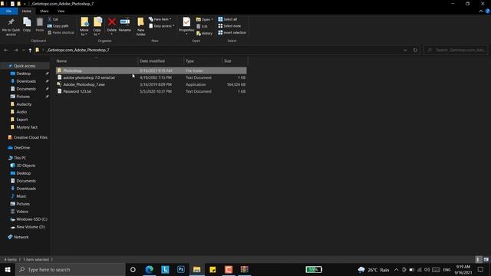Image resolution: width=491 pixels, height=276 pixels.
Task: Select the Cut command
Action: 53,19
